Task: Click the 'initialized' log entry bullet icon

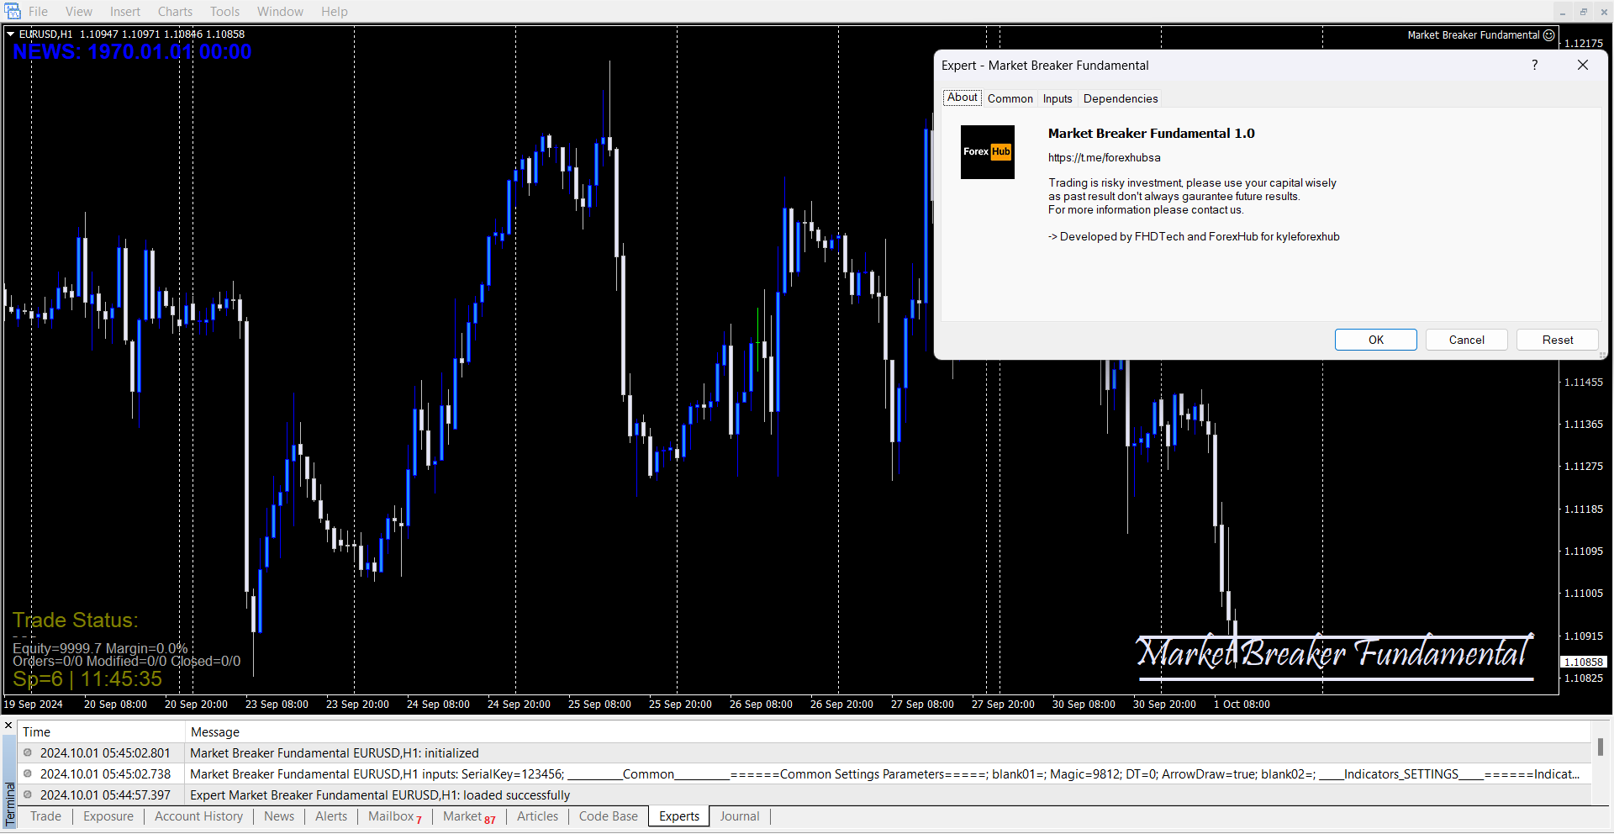Action: click(x=28, y=753)
